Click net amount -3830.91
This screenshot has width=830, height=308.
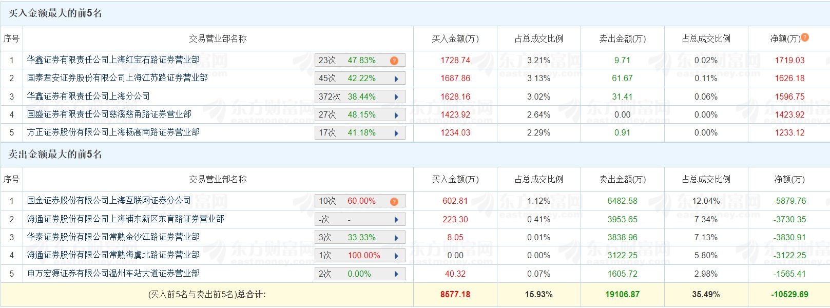tap(789, 237)
